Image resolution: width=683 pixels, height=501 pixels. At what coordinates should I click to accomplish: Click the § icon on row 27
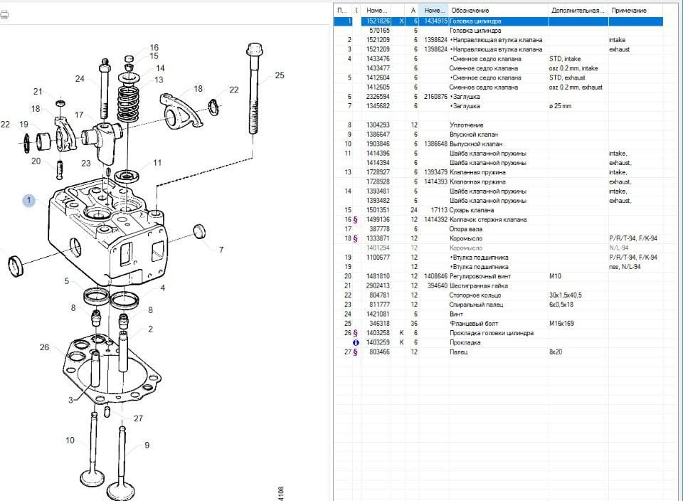click(x=355, y=352)
